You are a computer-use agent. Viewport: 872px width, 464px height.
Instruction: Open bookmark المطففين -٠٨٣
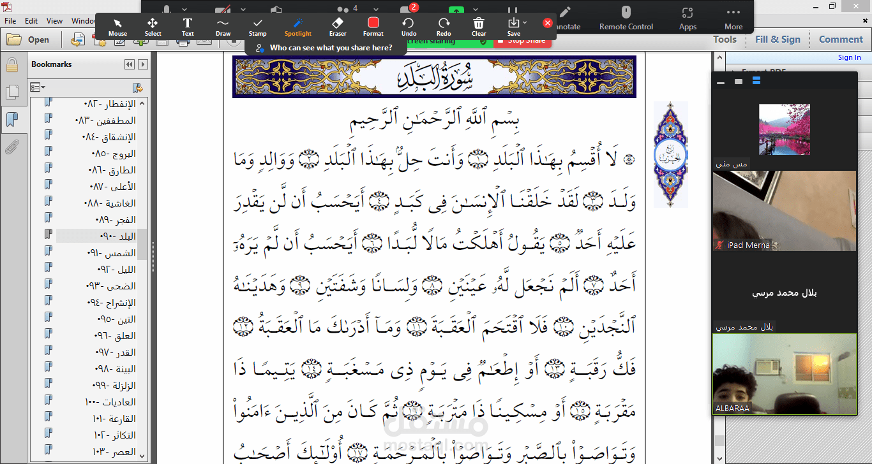point(105,120)
